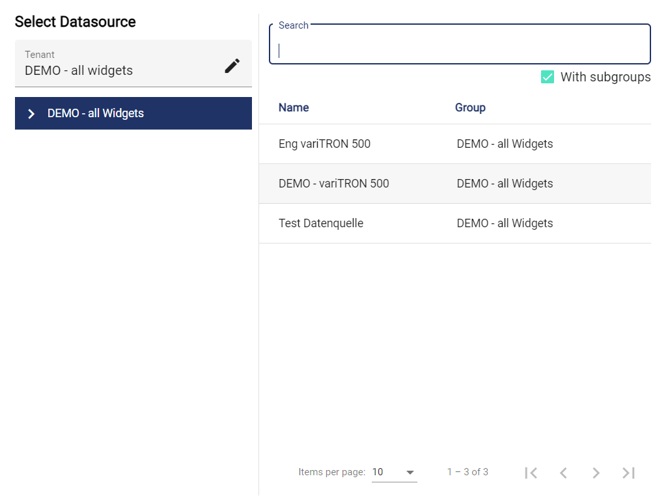Click the With subgroups label text
This screenshot has width=668, height=500.
pos(605,77)
